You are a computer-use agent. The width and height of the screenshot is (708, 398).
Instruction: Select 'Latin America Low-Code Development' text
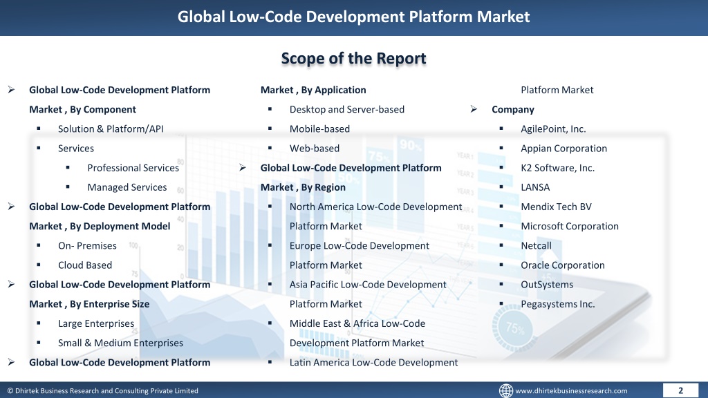click(x=373, y=362)
